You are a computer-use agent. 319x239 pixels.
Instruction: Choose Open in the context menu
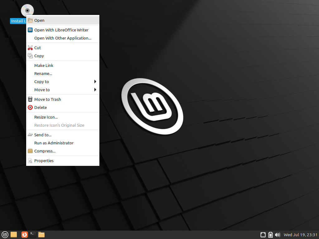[63, 20]
